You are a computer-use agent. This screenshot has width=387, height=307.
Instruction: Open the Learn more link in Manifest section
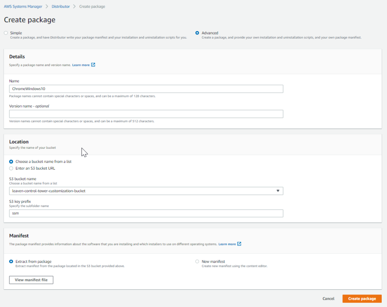click(227, 244)
